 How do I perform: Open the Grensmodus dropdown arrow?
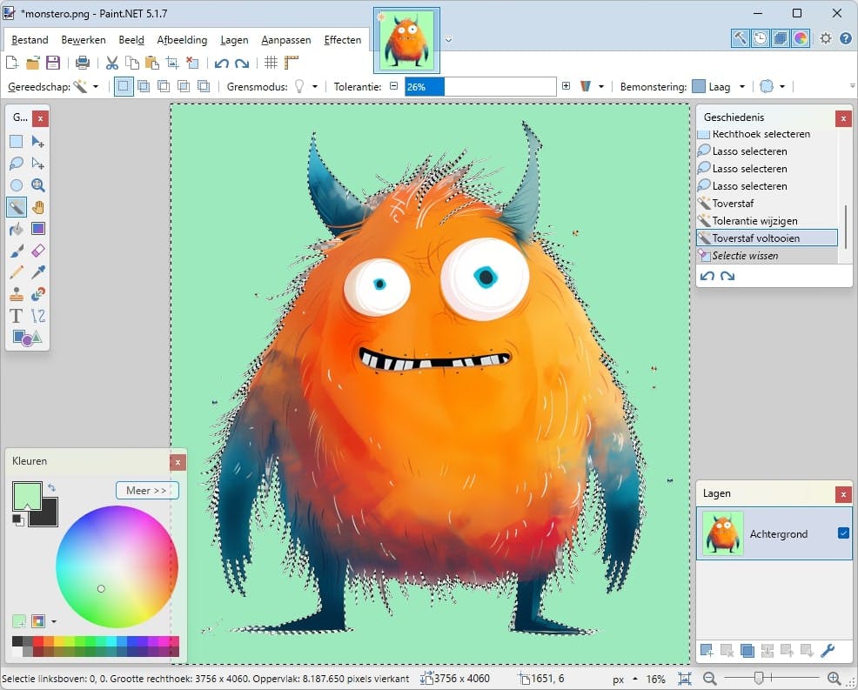point(315,87)
